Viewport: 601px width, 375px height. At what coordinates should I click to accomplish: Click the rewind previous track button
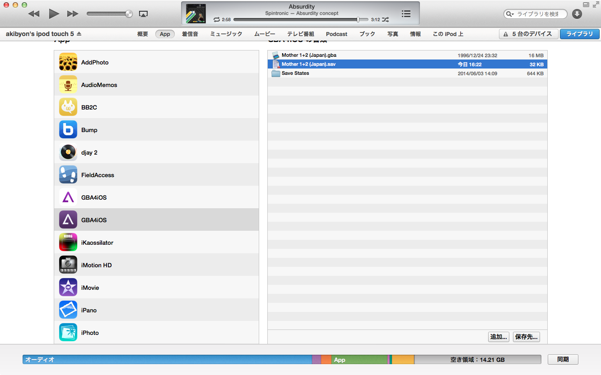pyautogui.click(x=34, y=14)
